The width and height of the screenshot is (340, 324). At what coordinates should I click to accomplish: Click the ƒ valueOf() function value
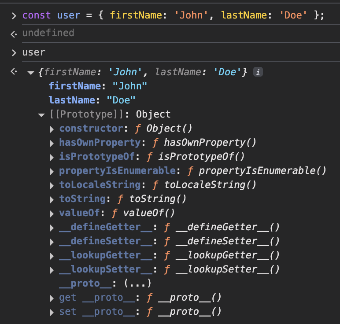(x=143, y=213)
